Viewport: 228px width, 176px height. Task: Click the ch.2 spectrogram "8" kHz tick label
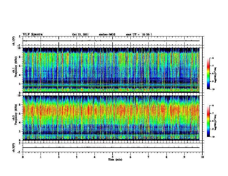point(20,105)
